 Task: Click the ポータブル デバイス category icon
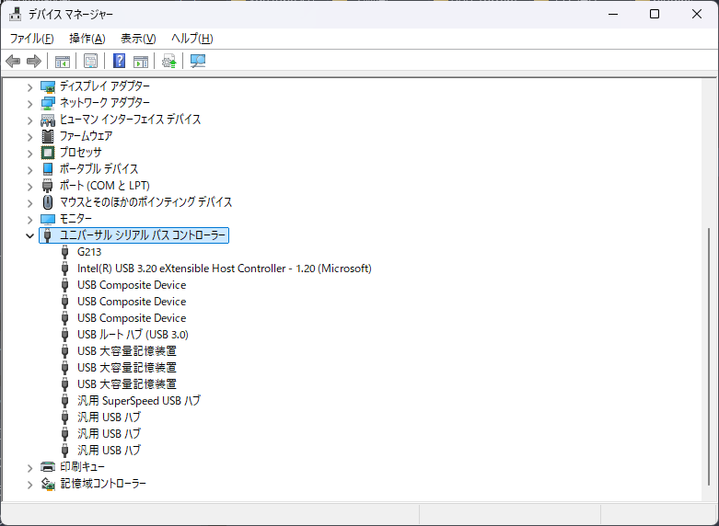pyautogui.click(x=48, y=169)
